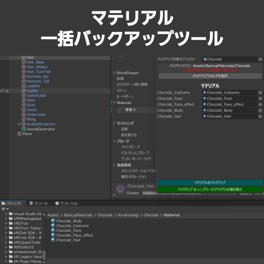Image resolution: width=264 pixels, height=264 pixels.
Task: Click the バックアップフォルダを選択 button
Action: pyautogui.click(x=210, y=76)
